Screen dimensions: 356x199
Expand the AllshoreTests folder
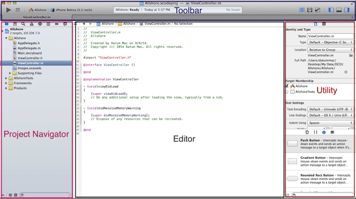(6, 78)
